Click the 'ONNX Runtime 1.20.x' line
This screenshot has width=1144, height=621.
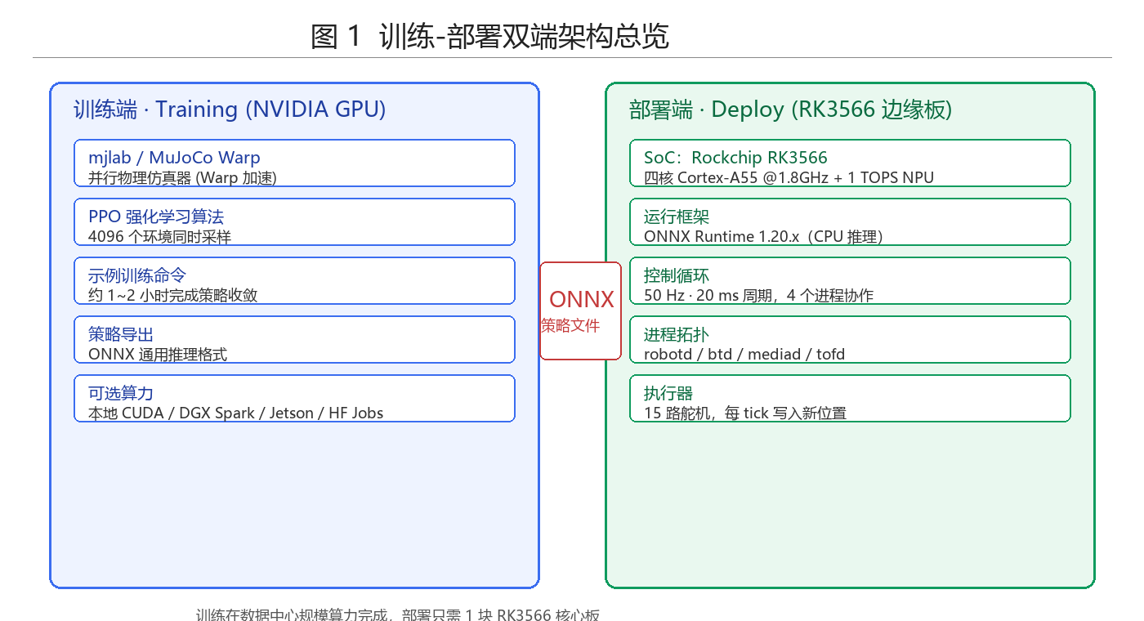point(763,236)
